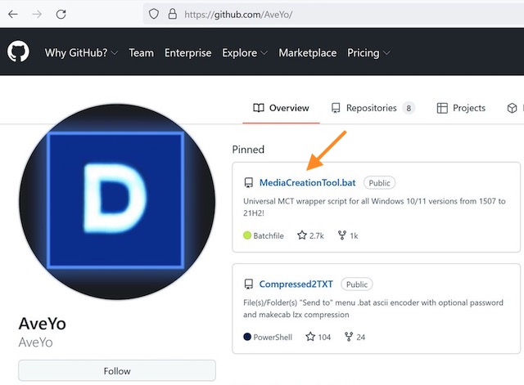The image size is (524, 385).
Task: Open the MediaCreationTool.bat repository link
Action: (x=307, y=182)
